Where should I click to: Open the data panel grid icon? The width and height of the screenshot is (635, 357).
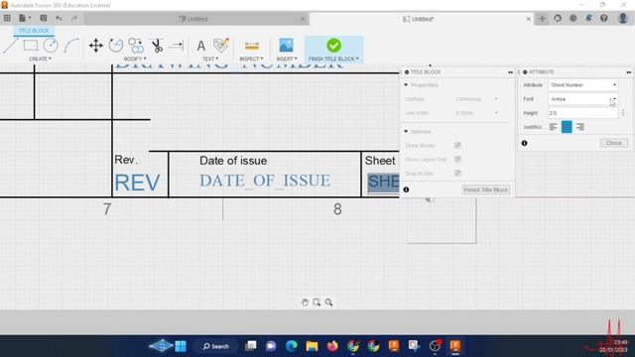tap(7, 18)
